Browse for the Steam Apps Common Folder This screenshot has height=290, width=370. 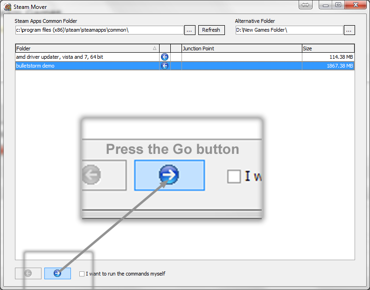[x=190, y=30]
